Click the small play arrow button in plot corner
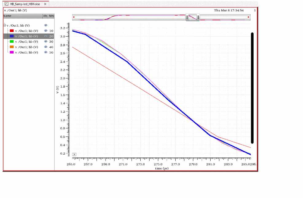The width and height of the screenshot is (303, 198). point(74,154)
